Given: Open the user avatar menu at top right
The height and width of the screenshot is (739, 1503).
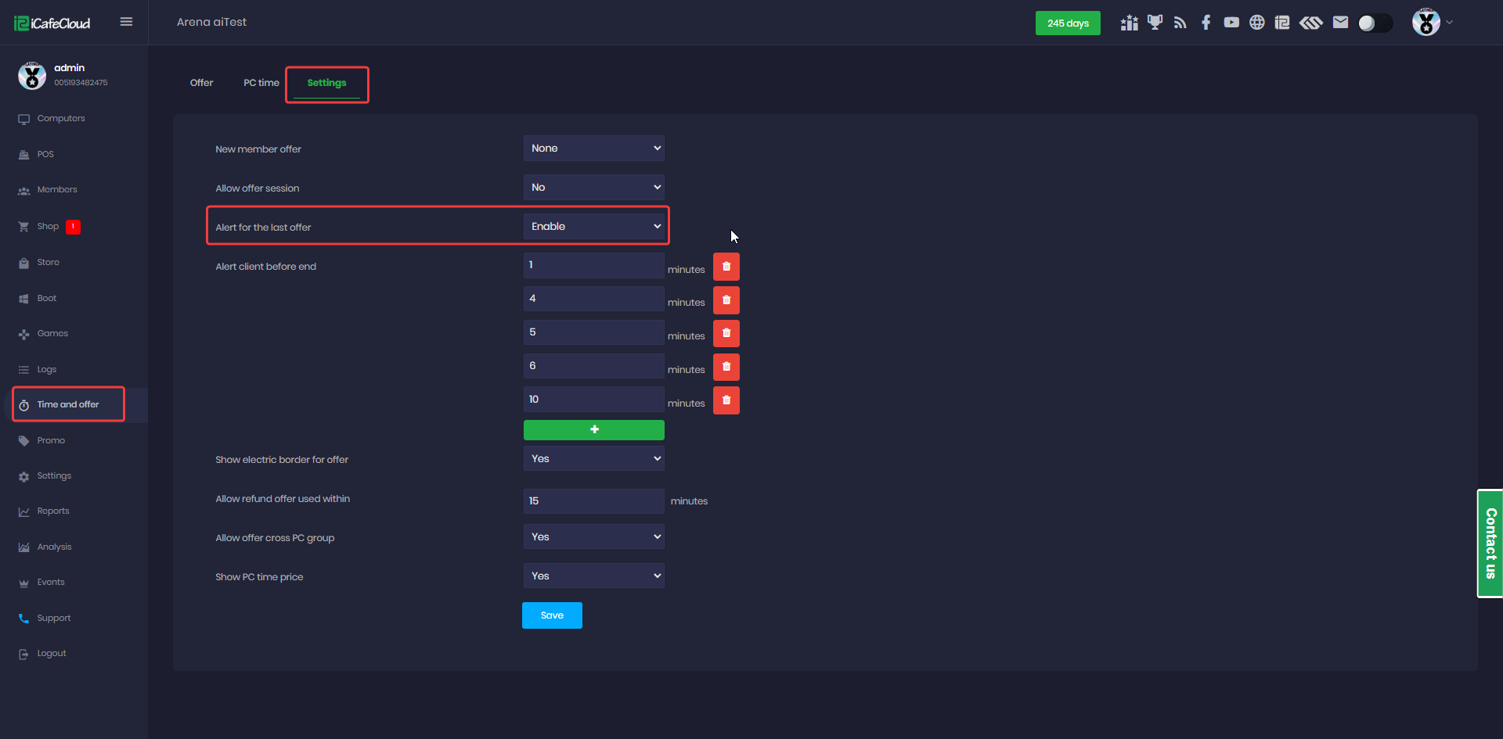Looking at the screenshot, I should [x=1432, y=23].
